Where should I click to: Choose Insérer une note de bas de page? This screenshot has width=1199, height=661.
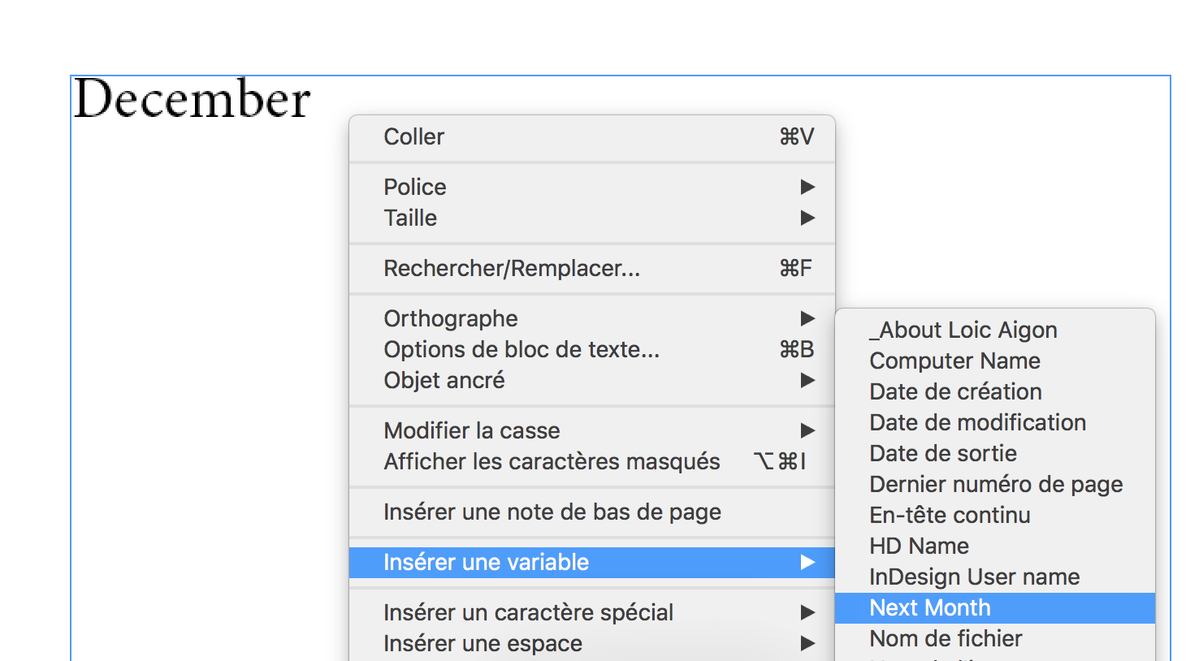pyautogui.click(x=552, y=512)
